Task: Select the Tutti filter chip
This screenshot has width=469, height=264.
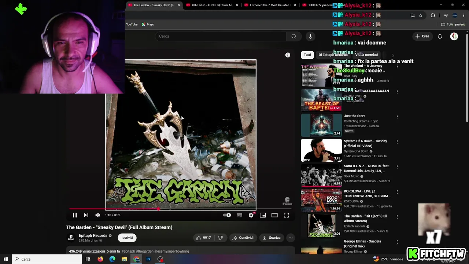Action: pos(307,55)
